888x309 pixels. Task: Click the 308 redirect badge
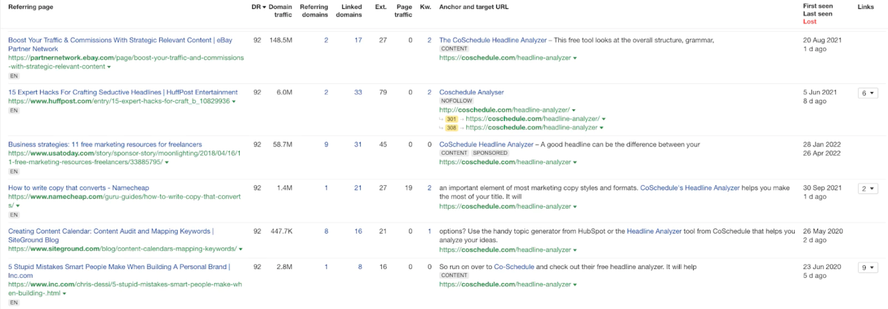pos(452,128)
